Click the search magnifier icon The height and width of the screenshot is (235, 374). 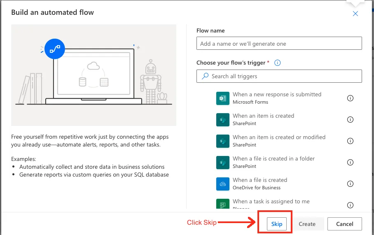coord(205,76)
